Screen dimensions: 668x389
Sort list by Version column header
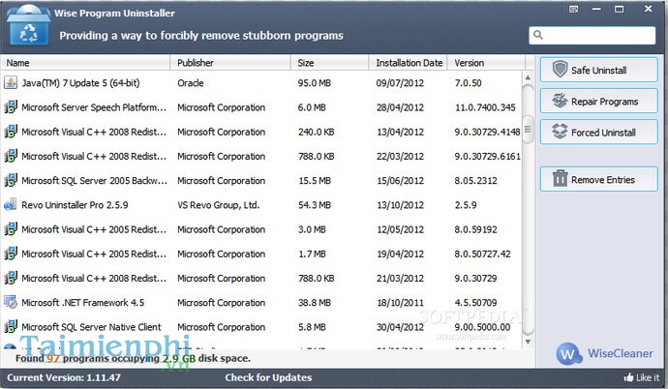click(486, 63)
